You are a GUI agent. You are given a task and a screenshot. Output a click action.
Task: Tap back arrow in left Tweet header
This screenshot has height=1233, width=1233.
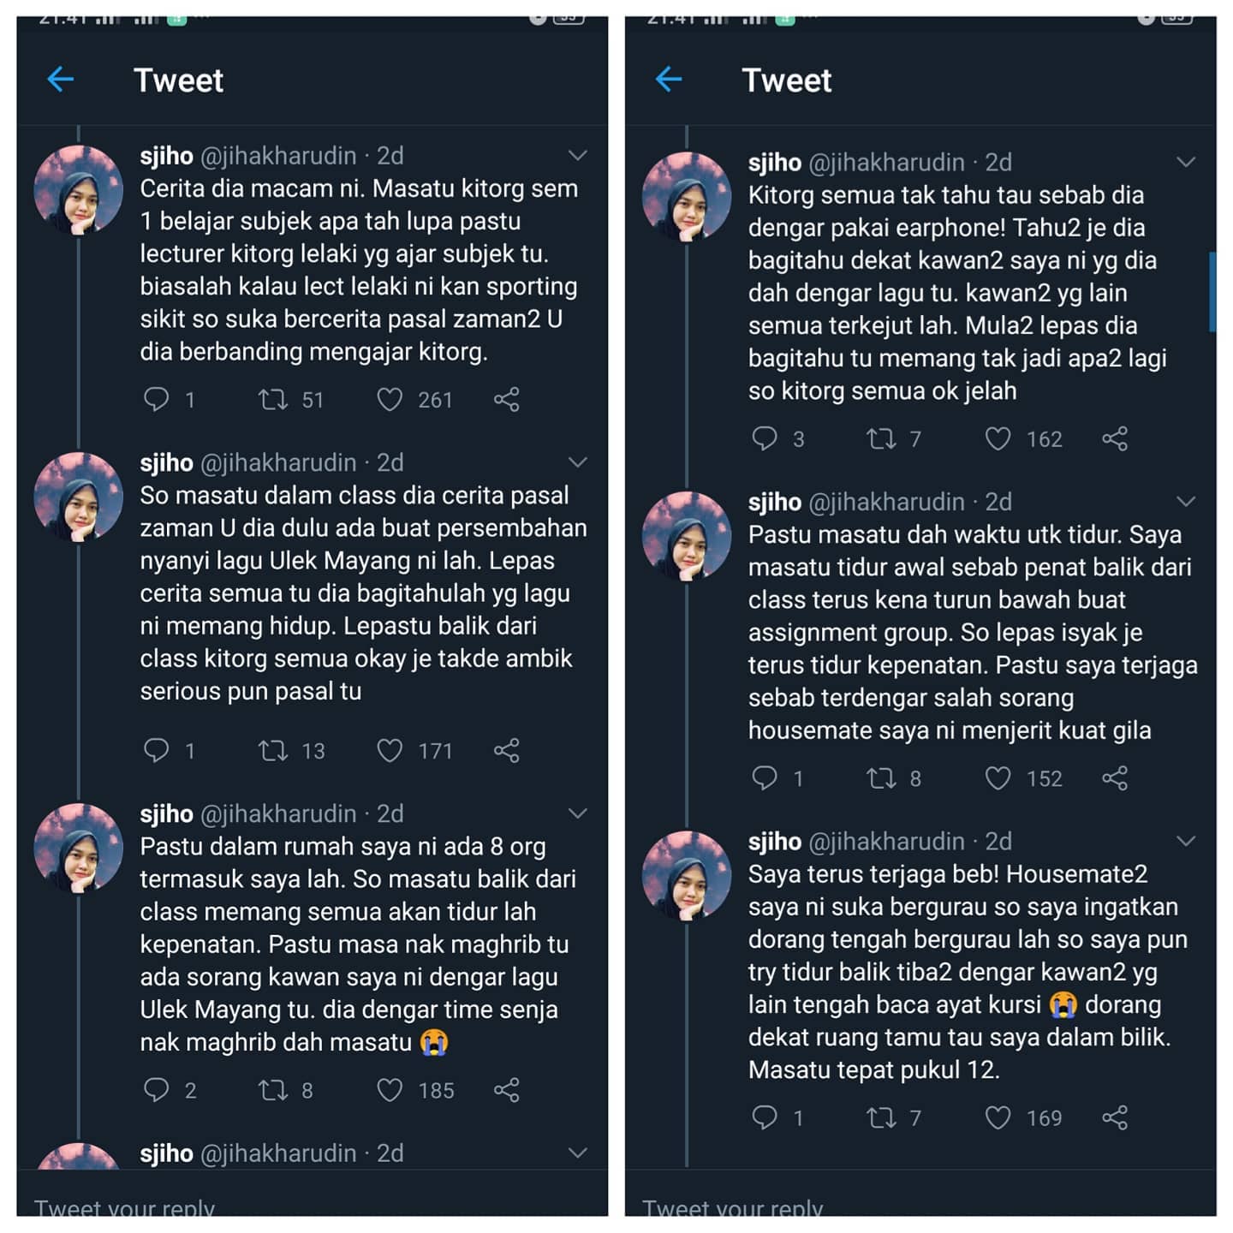tap(61, 80)
